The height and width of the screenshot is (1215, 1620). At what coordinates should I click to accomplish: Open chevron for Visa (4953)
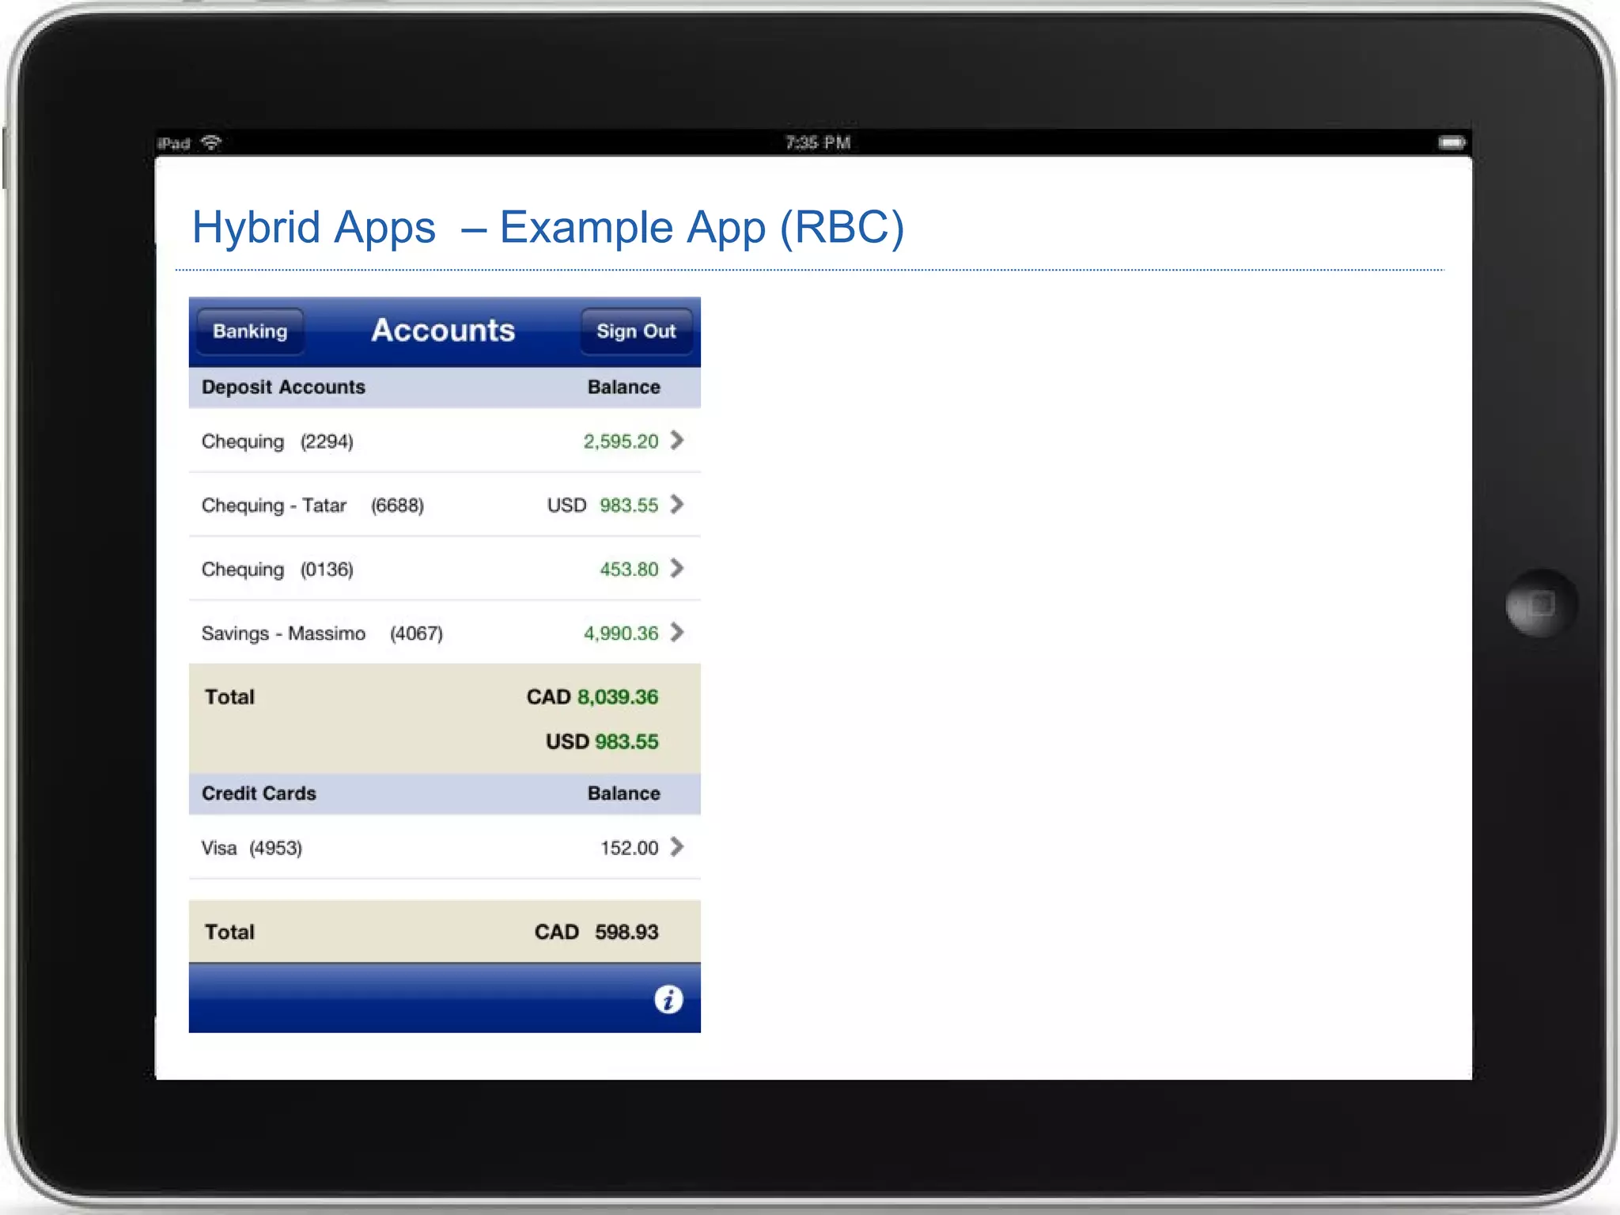(677, 847)
